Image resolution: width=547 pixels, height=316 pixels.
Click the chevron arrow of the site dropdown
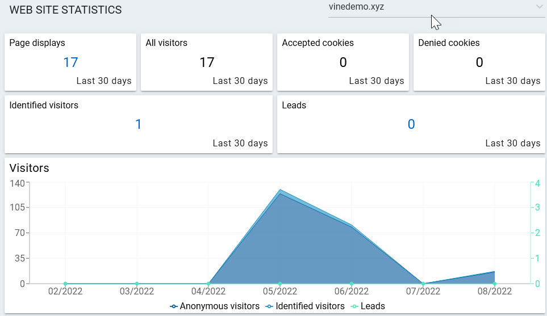tap(539, 7)
